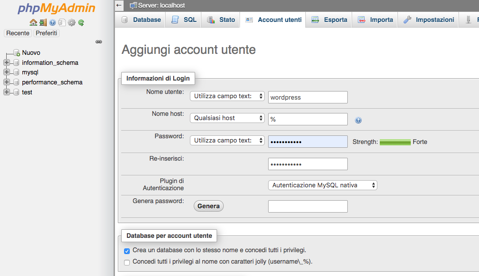
Task: Click the log out door icon
Action: [x=43, y=22]
